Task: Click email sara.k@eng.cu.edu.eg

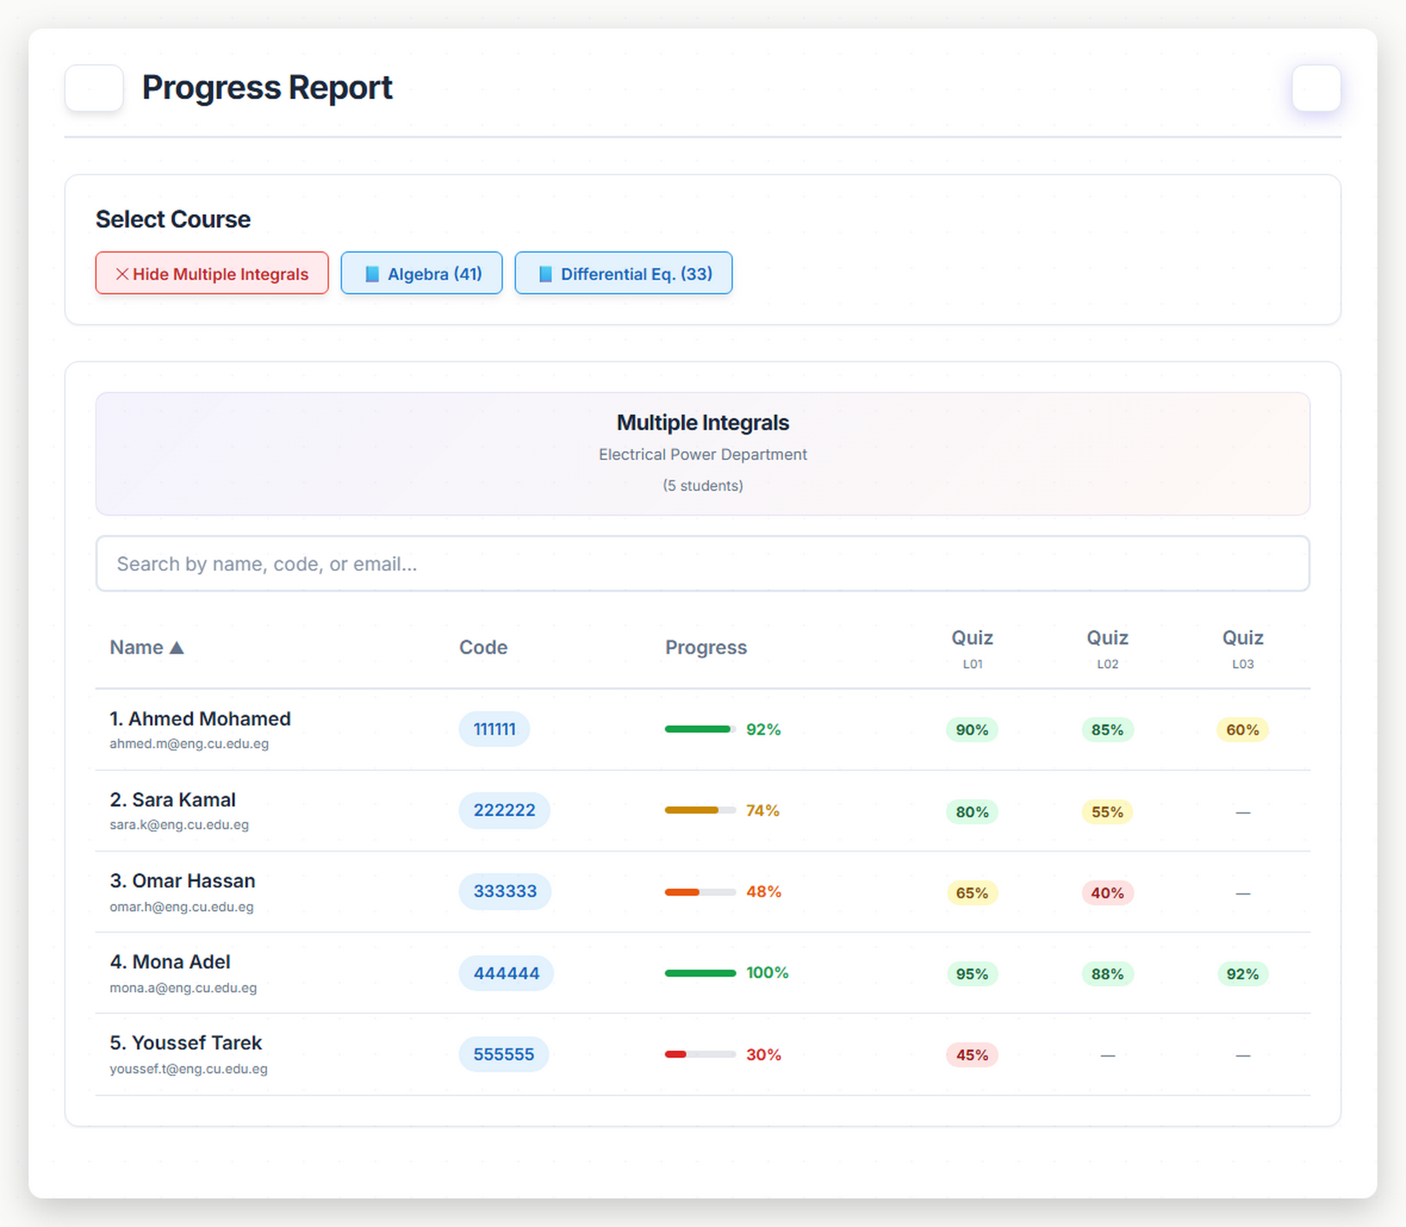Action: (179, 824)
